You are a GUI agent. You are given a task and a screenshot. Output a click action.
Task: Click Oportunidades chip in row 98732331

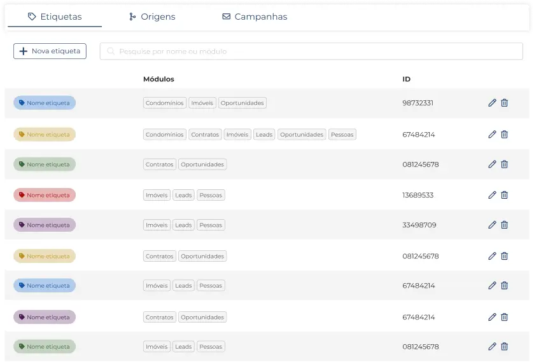click(242, 103)
